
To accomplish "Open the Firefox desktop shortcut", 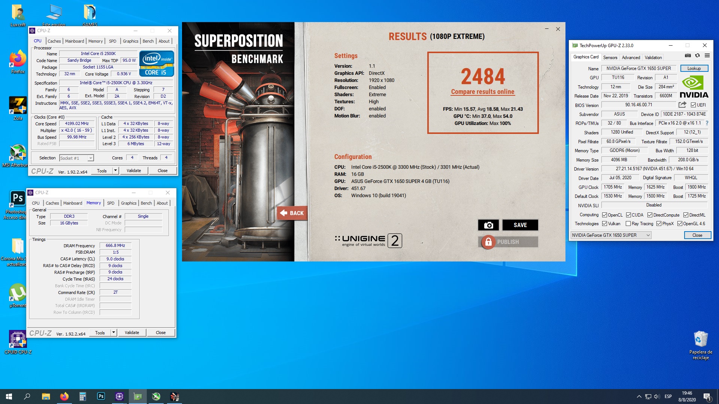I will pyautogui.click(x=18, y=62).
